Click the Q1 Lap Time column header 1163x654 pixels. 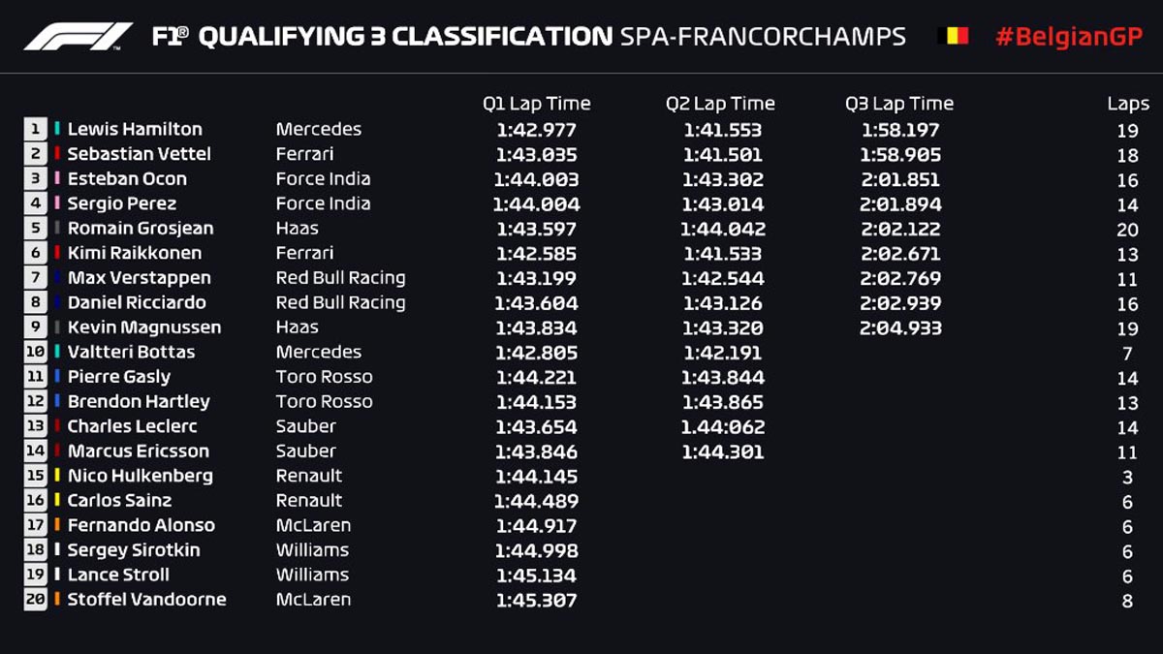point(536,104)
